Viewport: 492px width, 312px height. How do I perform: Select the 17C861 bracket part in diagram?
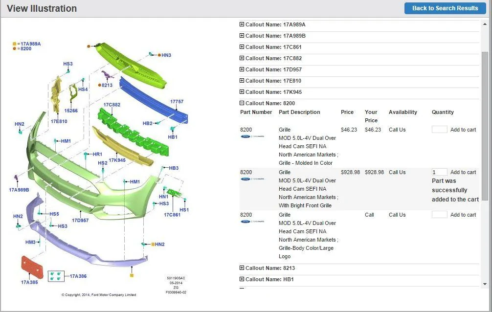coord(174,192)
